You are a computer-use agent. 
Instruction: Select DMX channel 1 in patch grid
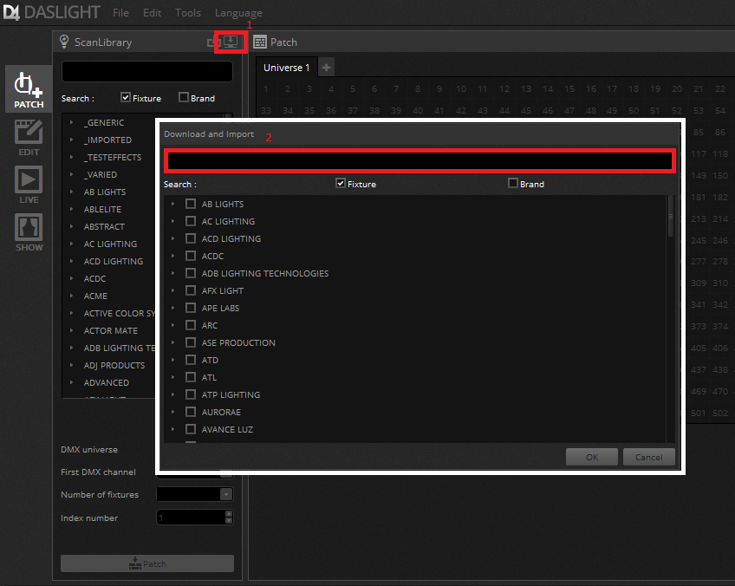(x=266, y=89)
